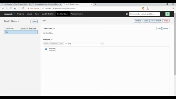Open the green user avatar A

click(167, 14)
